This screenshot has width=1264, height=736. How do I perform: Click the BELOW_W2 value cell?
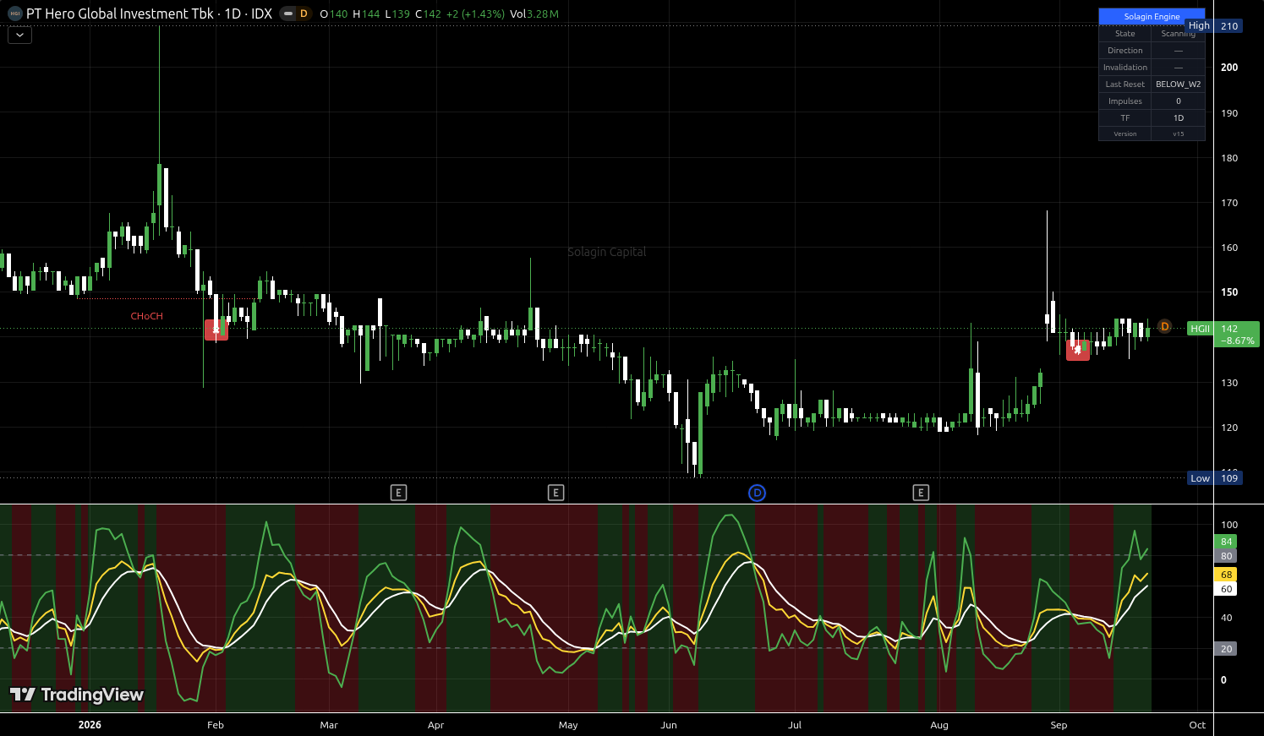1178,85
